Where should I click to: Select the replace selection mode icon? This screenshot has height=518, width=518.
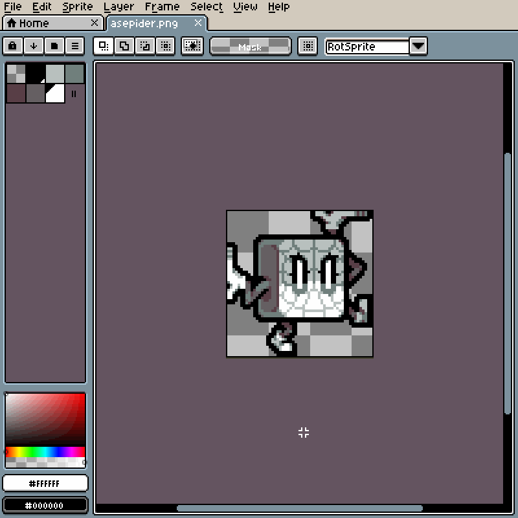[x=102, y=46]
